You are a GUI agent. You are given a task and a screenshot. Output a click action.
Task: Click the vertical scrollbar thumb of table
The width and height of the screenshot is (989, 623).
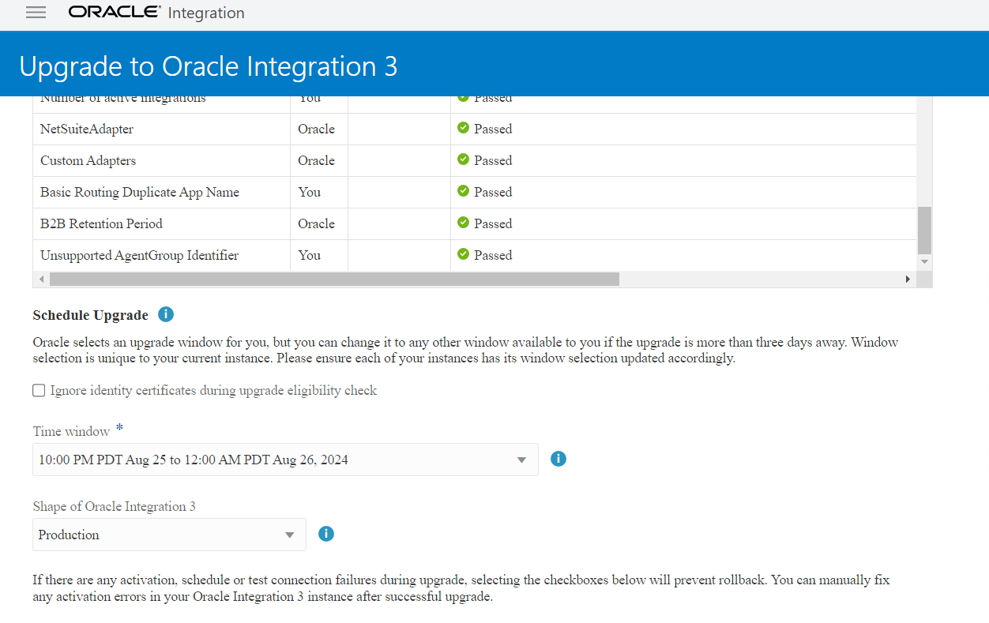[924, 230]
